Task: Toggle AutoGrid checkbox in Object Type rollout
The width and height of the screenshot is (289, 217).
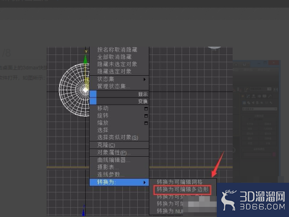Action: [250, 120]
